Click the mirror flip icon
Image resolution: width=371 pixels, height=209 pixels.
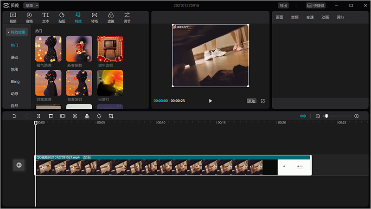coord(87,116)
